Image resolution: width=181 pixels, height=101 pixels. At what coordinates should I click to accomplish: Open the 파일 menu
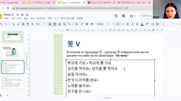pos(6,18)
